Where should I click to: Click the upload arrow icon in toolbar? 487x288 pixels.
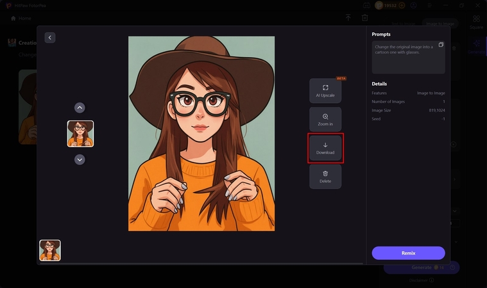pyautogui.click(x=348, y=18)
